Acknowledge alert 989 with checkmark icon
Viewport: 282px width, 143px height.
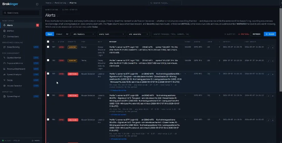click(x=268, y=74)
